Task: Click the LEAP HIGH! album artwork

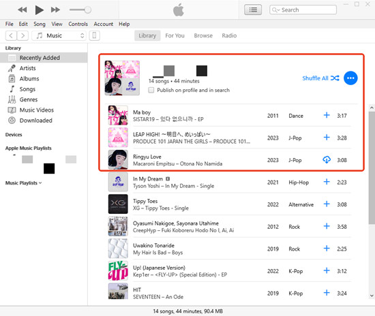Action: click(118, 138)
